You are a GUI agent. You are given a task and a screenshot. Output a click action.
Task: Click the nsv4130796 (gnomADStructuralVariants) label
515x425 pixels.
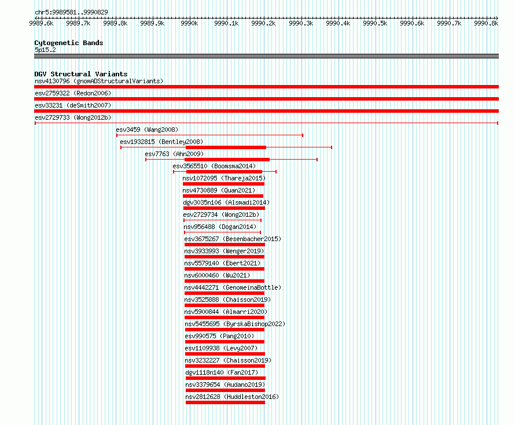pos(99,81)
